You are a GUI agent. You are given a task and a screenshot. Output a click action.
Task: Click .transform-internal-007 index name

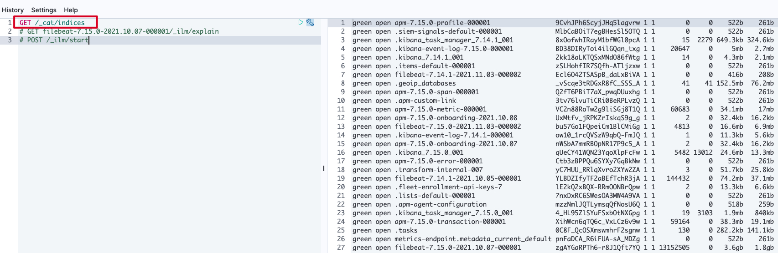point(439,170)
